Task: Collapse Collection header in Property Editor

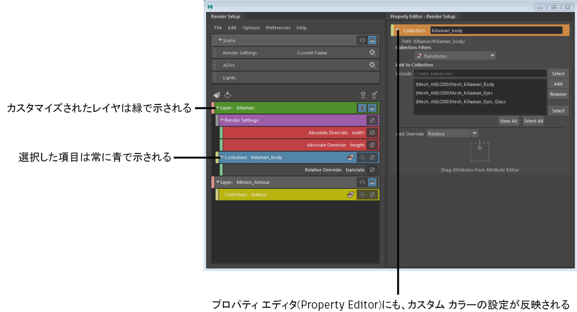Action: [x=398, y=31]
